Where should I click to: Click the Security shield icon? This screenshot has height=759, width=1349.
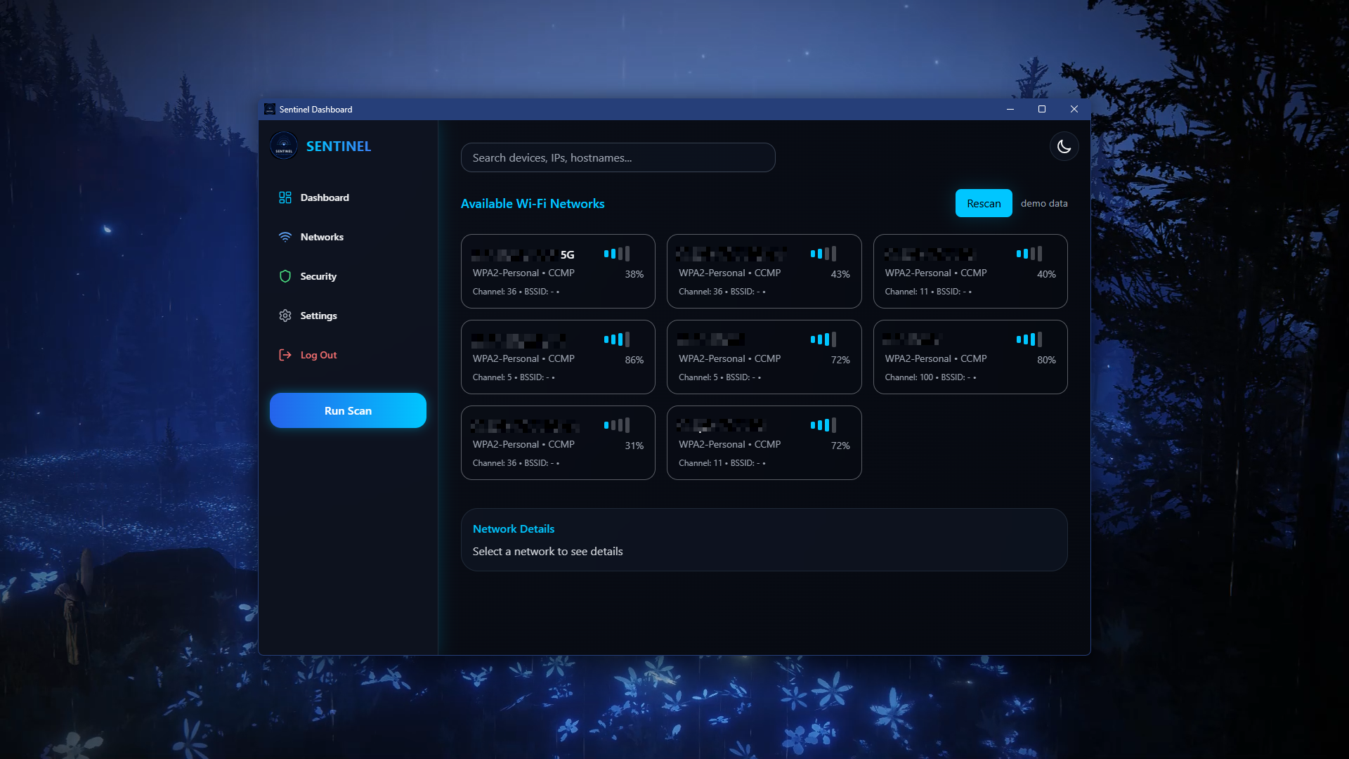285,276
